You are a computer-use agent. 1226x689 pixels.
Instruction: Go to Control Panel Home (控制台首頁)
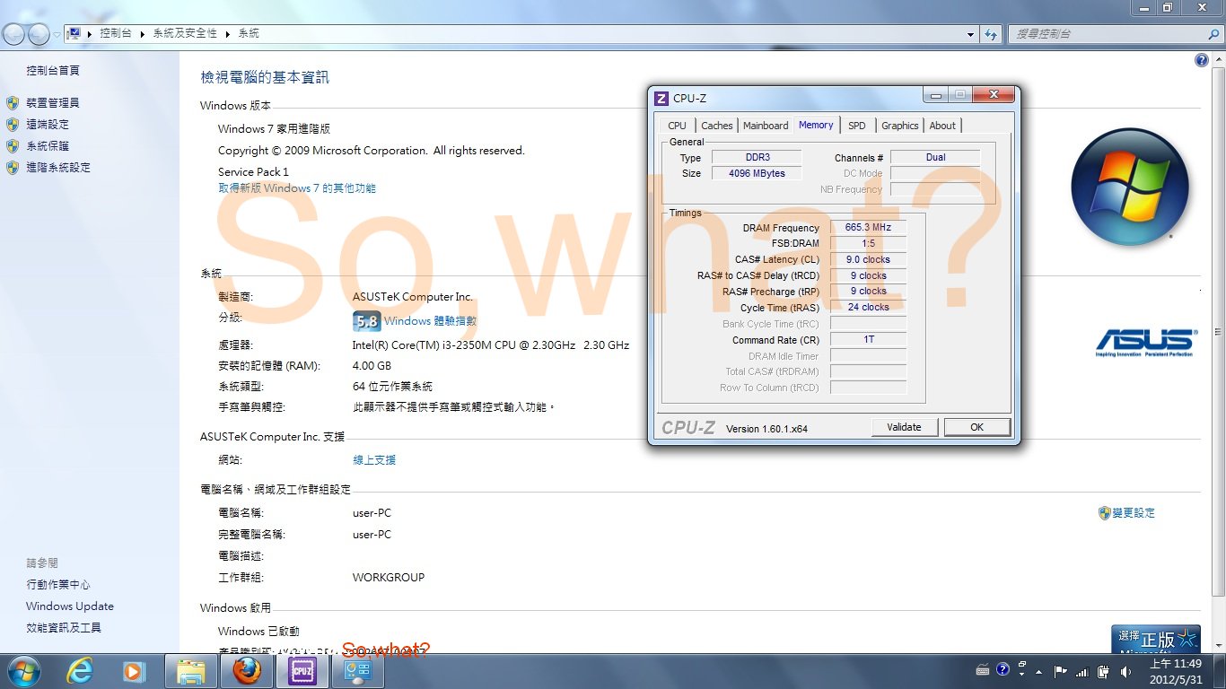click(53, 71)
